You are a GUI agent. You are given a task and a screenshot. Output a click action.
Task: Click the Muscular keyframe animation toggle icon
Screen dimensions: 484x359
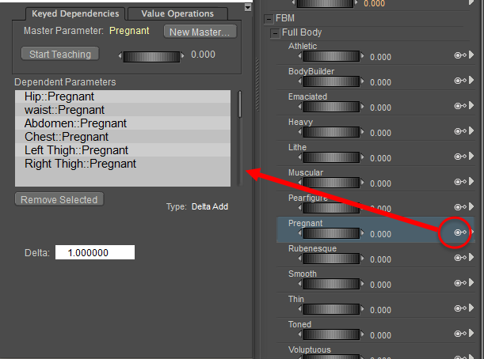tap(460, 182)
